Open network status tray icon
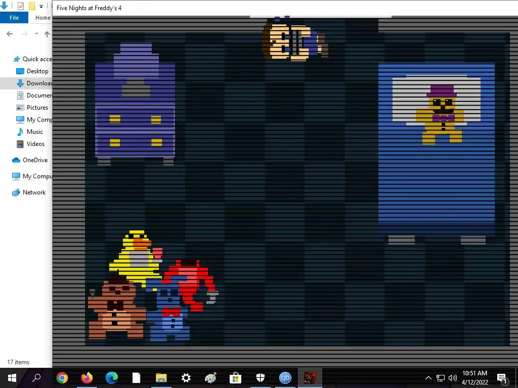The image size is (518, 388). (x=441, y=378)
